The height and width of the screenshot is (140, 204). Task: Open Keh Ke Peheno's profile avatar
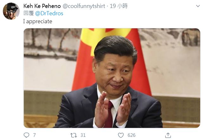[11, 11]
